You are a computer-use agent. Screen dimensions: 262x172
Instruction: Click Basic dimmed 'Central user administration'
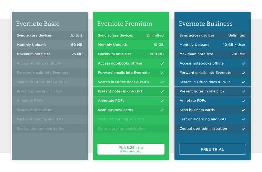pyautogui.click(x=40, y=129)
